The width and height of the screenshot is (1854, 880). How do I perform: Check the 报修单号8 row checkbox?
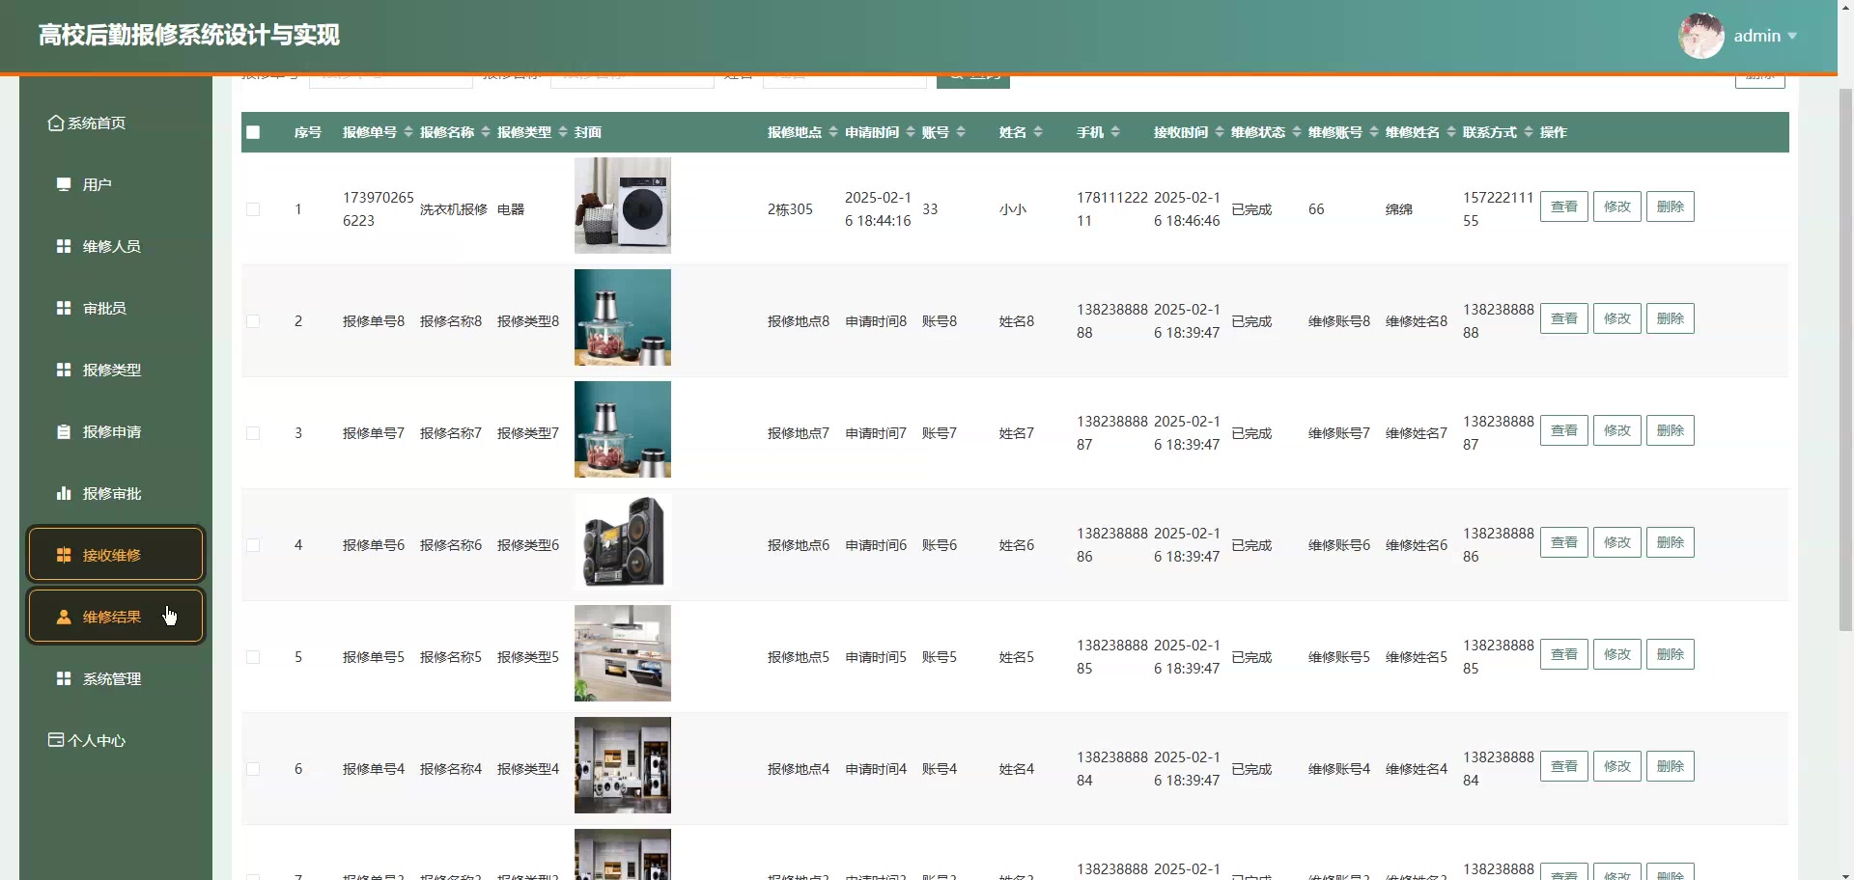click(253, 321)
